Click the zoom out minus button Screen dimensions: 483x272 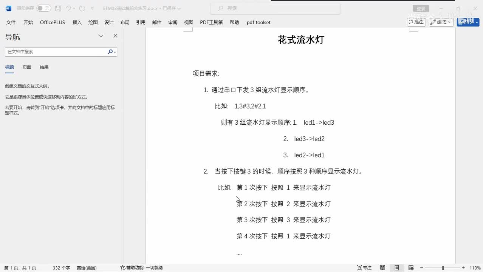[x=422, y=268]
